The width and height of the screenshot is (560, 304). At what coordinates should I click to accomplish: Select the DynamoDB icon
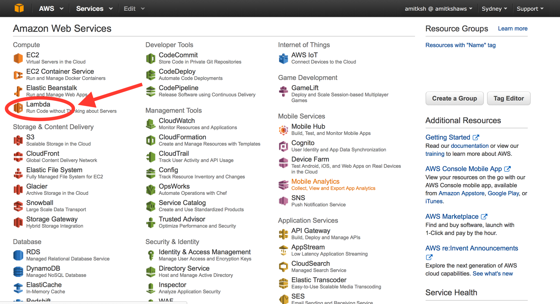tap(18, 272)
